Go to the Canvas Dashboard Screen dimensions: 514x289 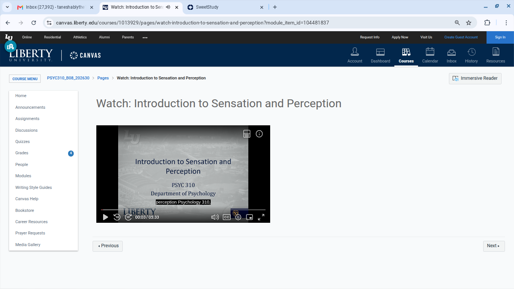click(380, 55)
